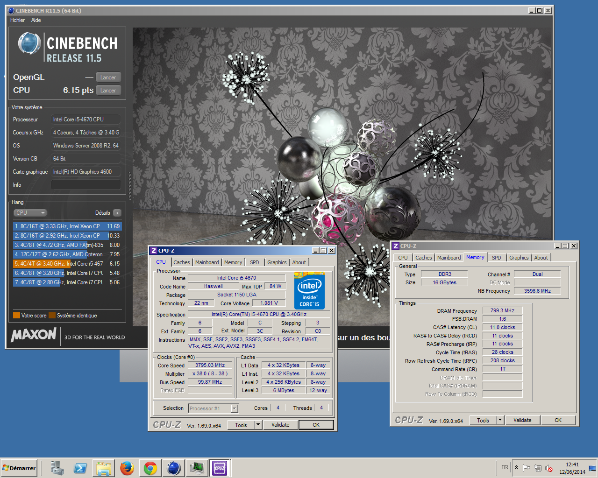Click the Démarrer start button
The image size is (598, 478).
coord(19,468)
